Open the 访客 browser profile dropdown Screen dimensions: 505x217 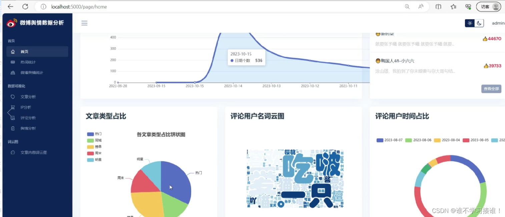click(x=488, y=6)
